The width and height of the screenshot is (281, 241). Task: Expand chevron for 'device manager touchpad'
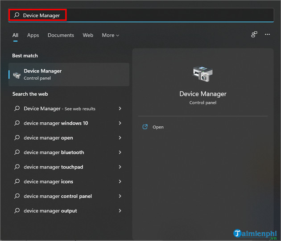click(x=120, y=167)
